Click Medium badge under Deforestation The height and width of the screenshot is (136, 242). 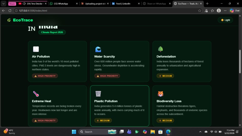[165, 76]
